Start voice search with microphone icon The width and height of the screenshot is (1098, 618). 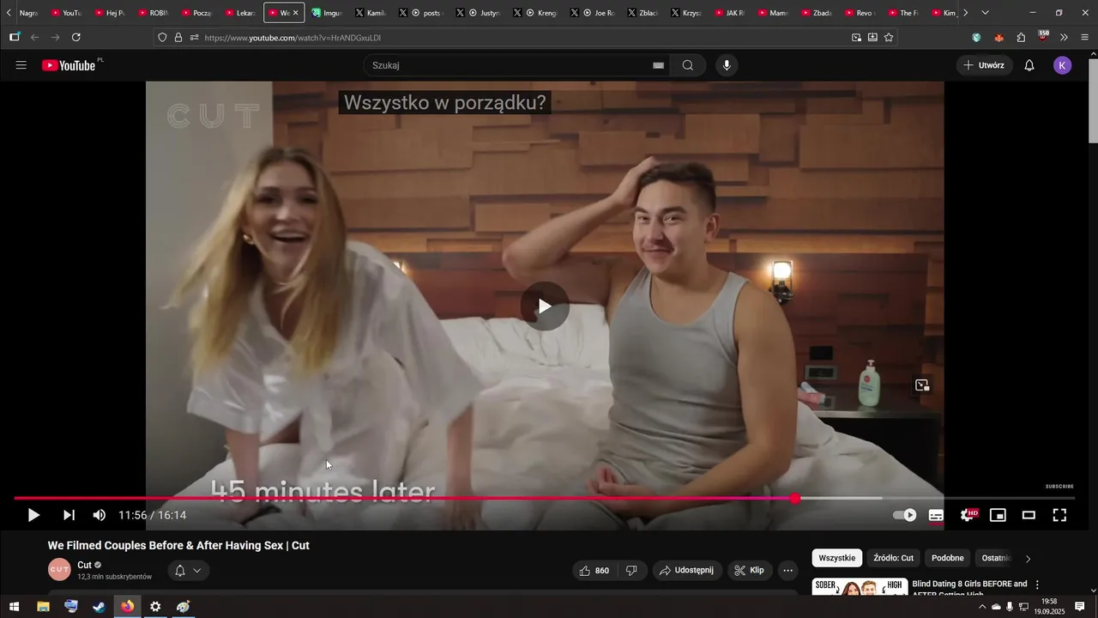pos(727,65)
